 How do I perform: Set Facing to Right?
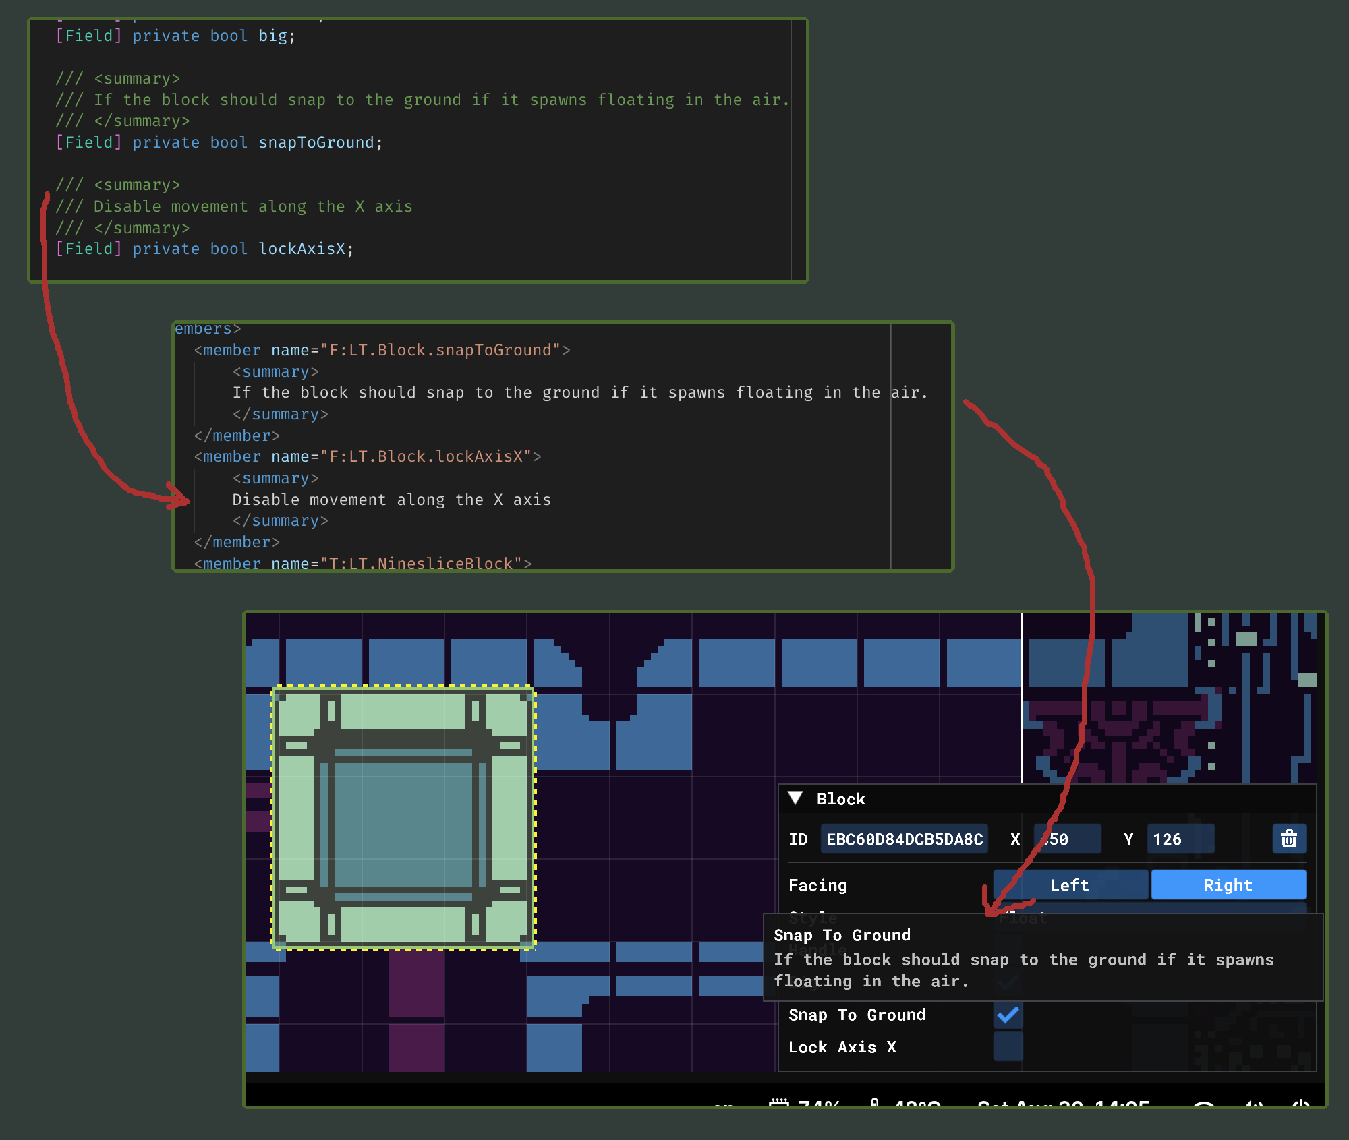pos(1228,885)
